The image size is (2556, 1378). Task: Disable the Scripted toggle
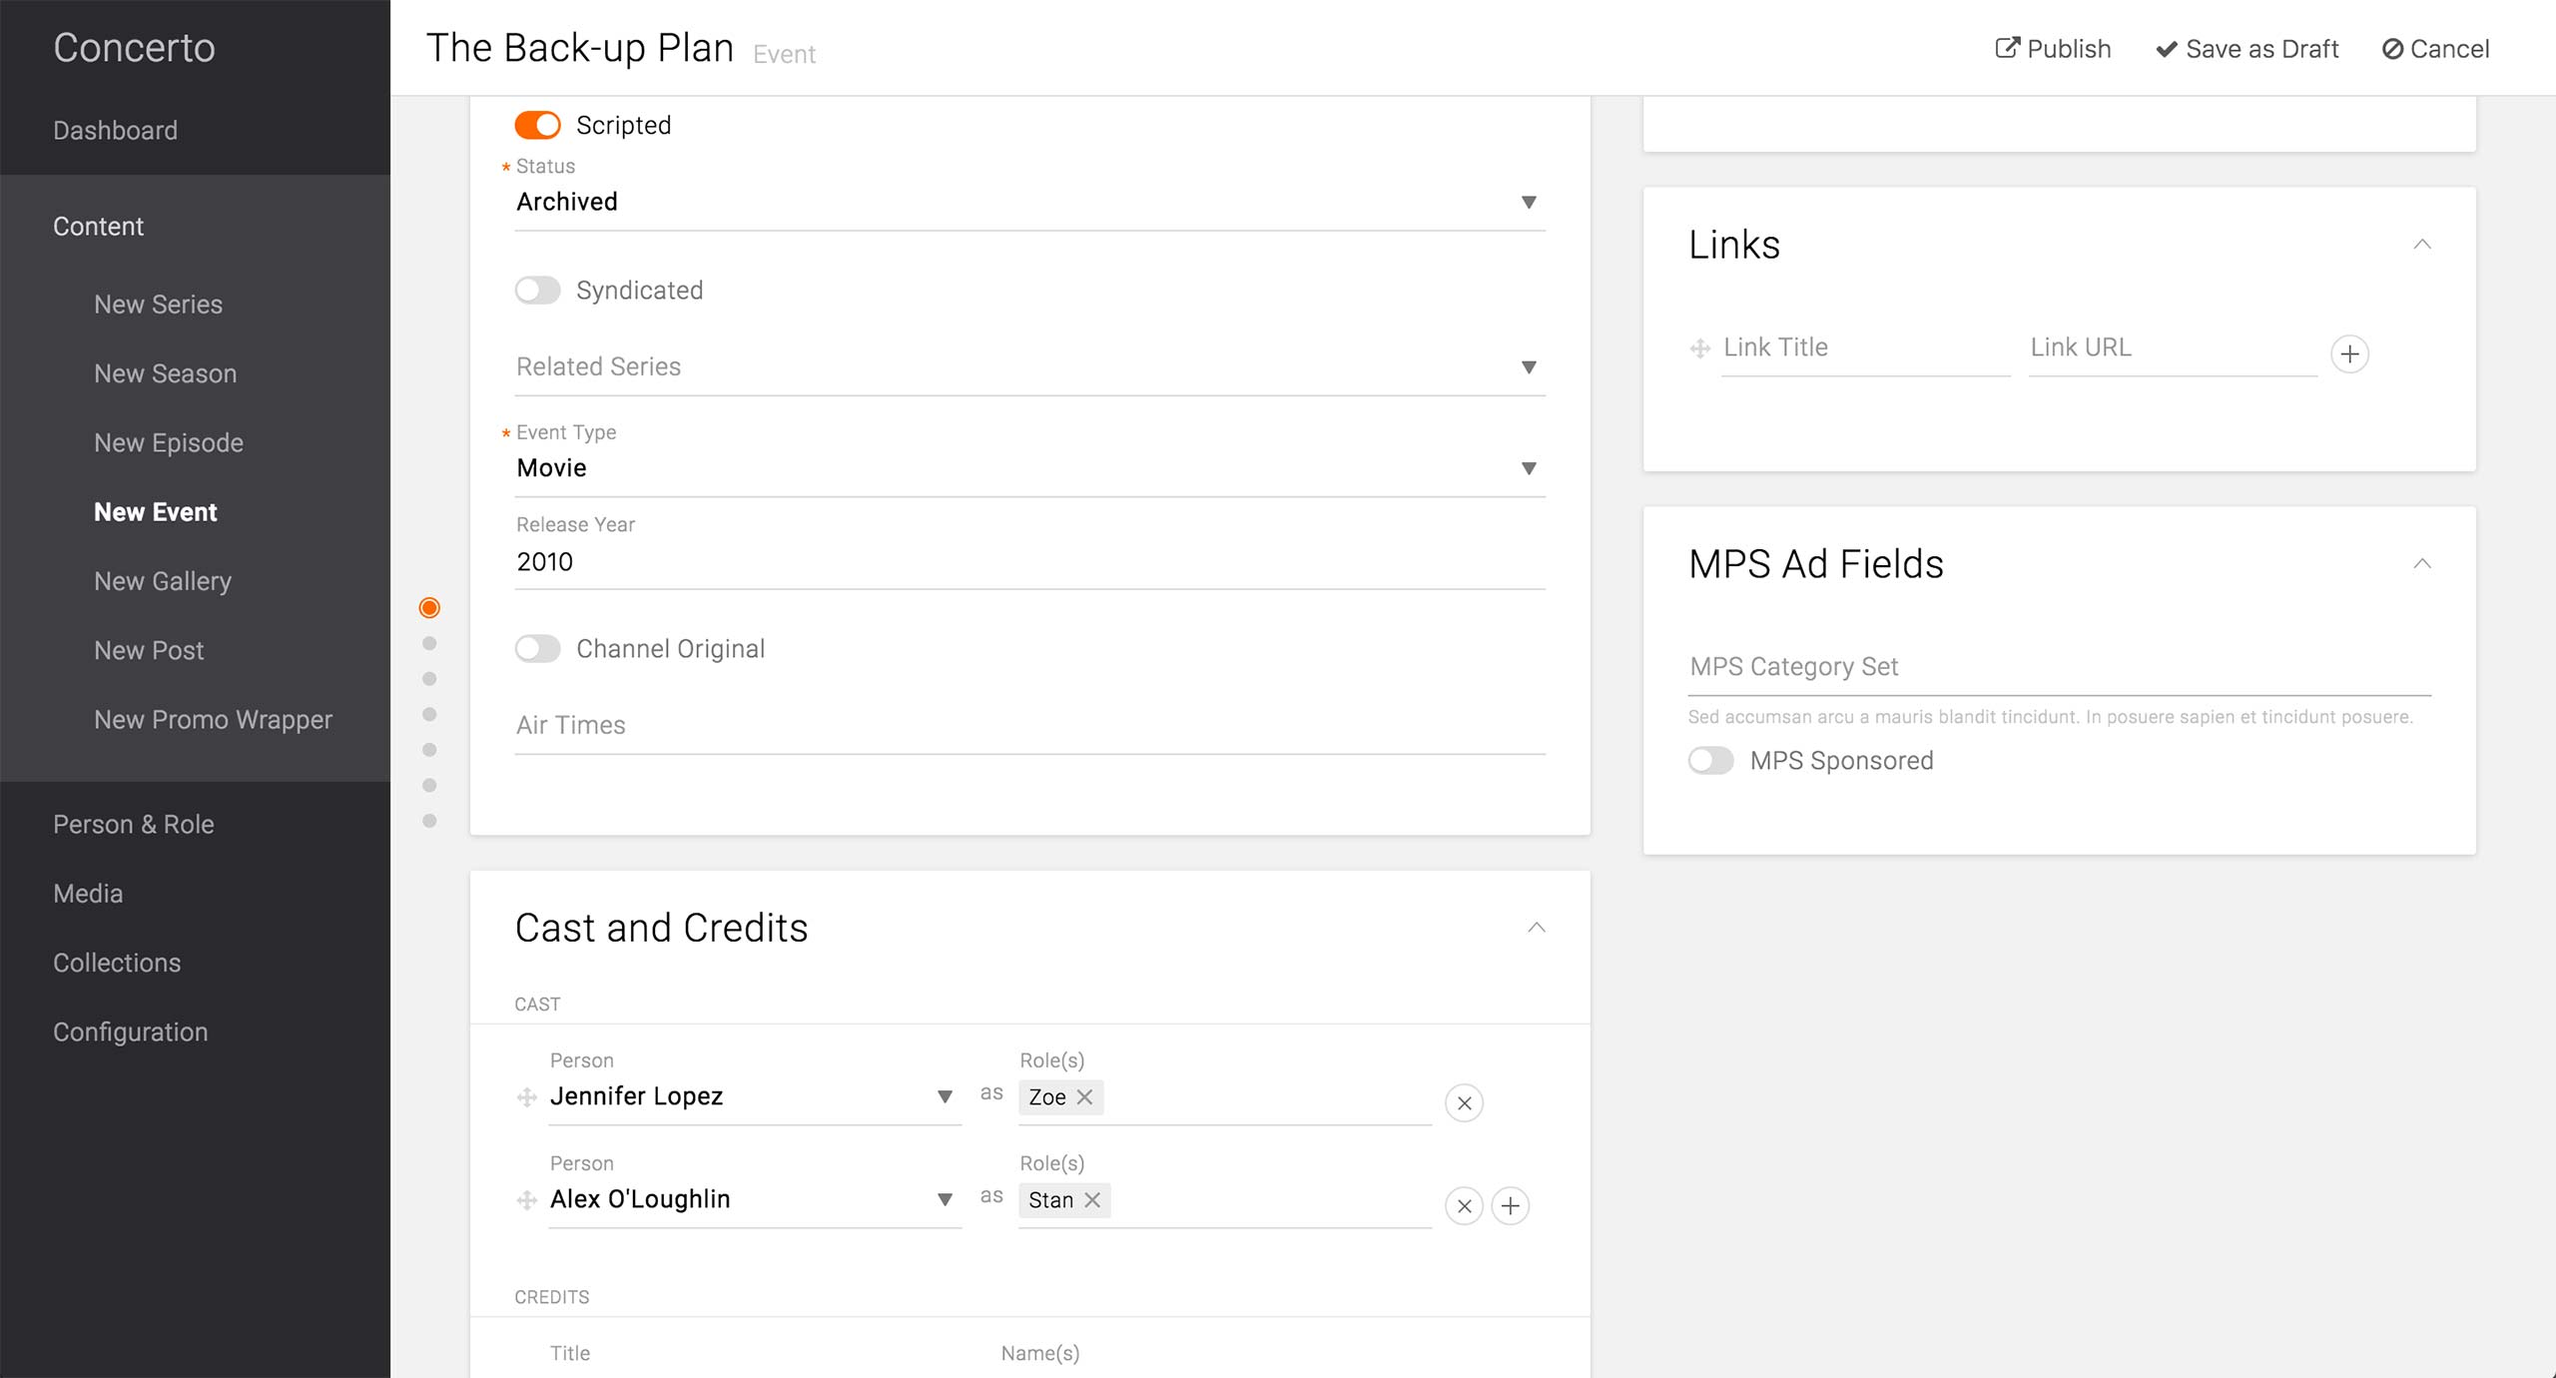[537, 125]
